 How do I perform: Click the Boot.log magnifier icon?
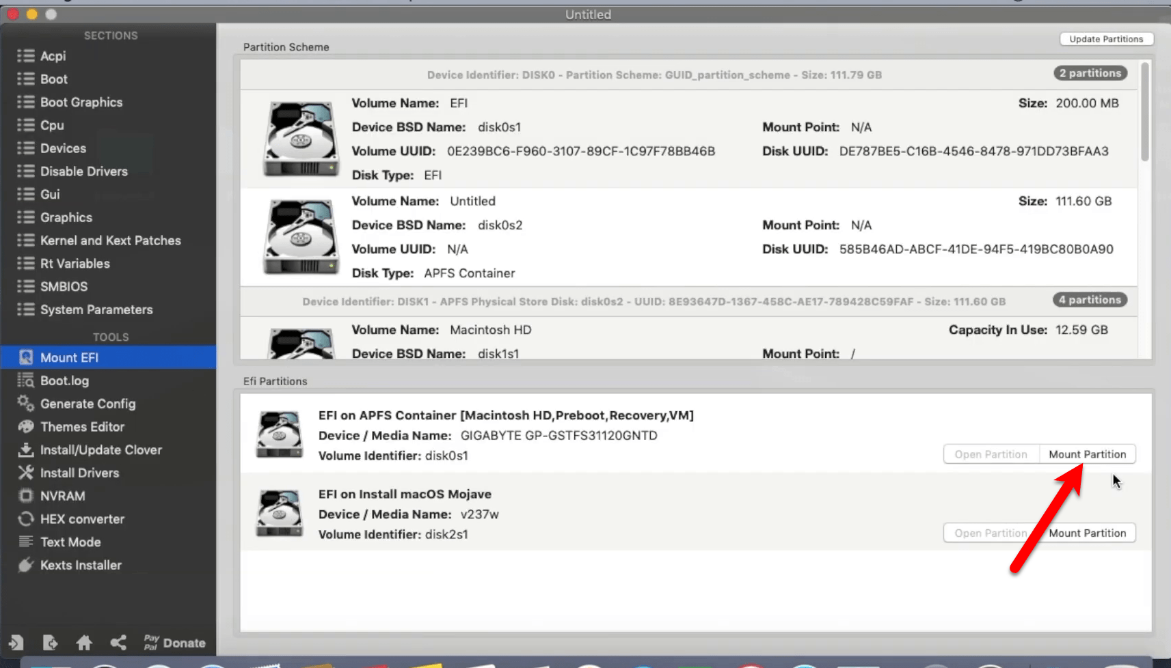click(26, 380)
